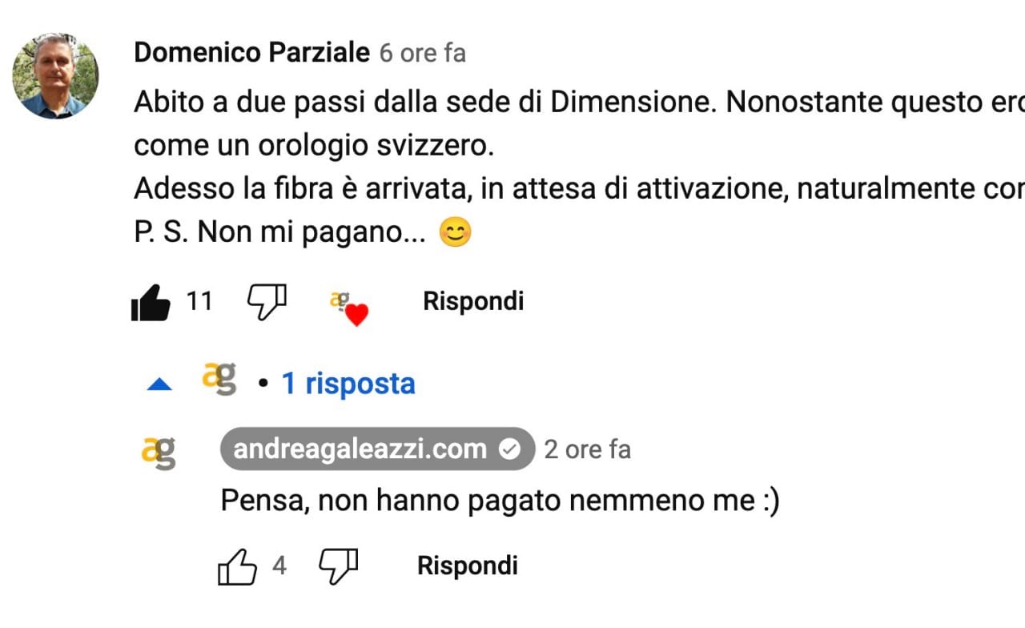
Task: Click Domenico Parziale's profile picture
Action: 55,77
